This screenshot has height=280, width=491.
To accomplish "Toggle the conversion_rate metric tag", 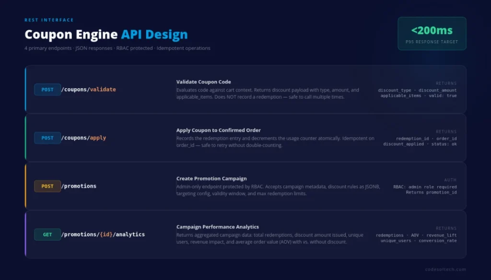I will click(437, 241).
